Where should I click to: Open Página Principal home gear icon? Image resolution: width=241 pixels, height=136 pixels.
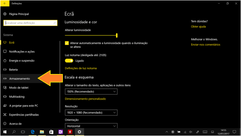coord(5,14)
